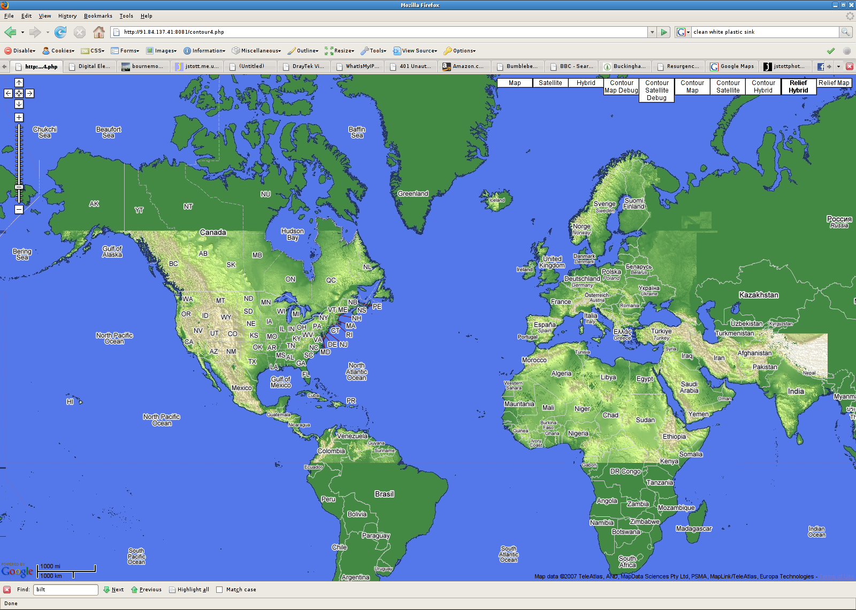This screenshot has height=610, width=856.
Task: Click the Google search box
Action: click(765, 32)
